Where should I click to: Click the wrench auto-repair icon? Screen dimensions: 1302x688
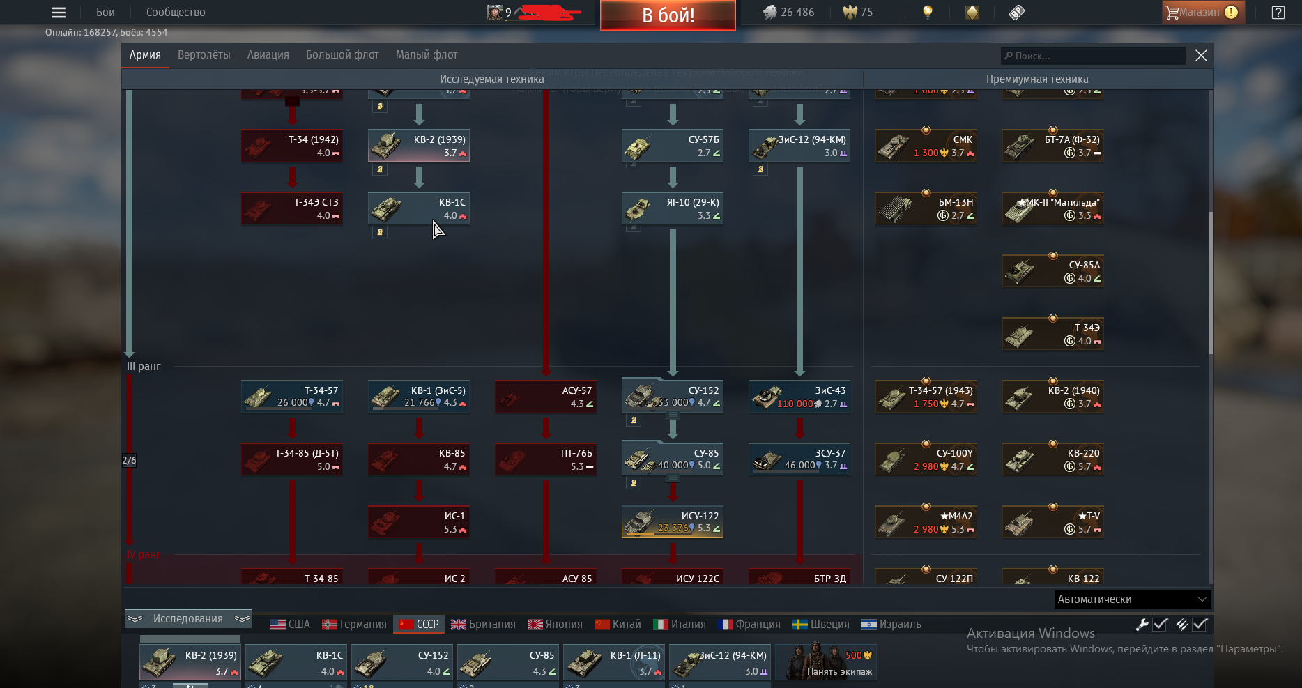point(1142,625)
